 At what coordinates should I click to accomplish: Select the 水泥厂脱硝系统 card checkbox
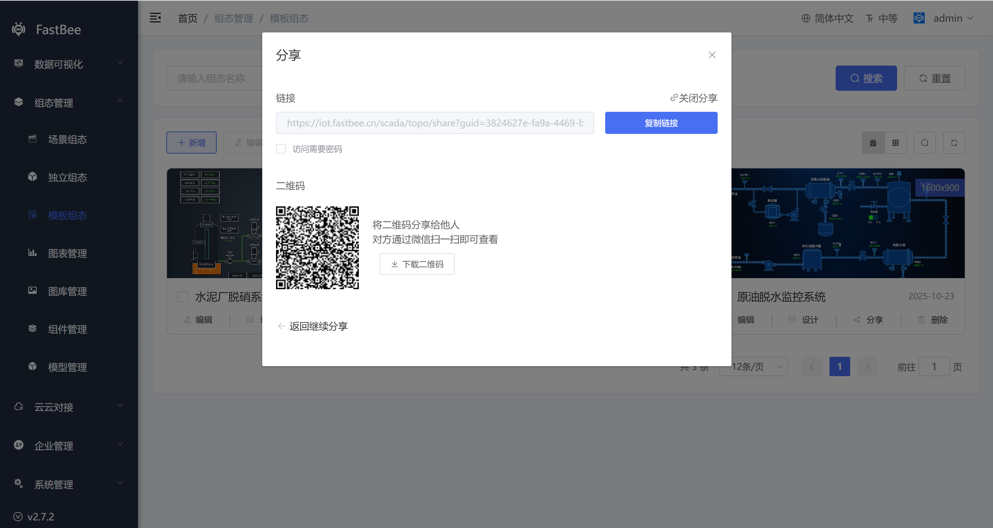[x=183, y=296]
